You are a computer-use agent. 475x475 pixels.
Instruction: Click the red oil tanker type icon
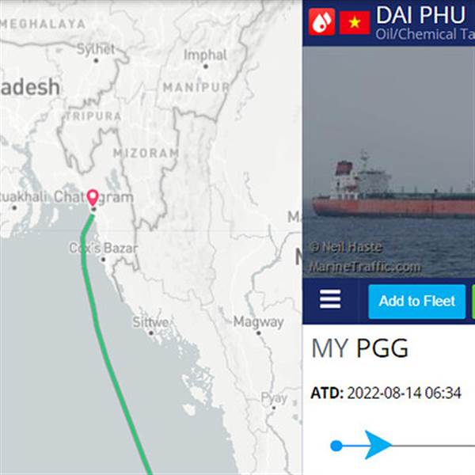click(x=321, y=22)
